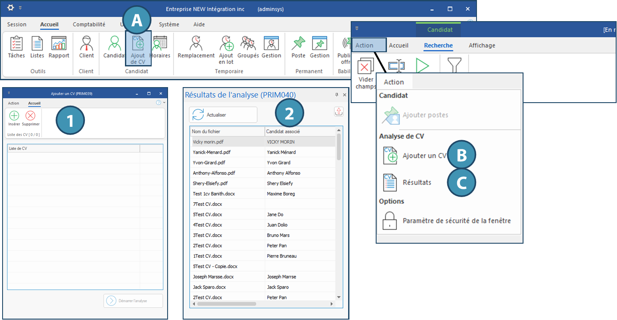Switch to the Comptabilité ribbon tab
Image resolution: width=617 pixels, height=320 pixels.
89,25
